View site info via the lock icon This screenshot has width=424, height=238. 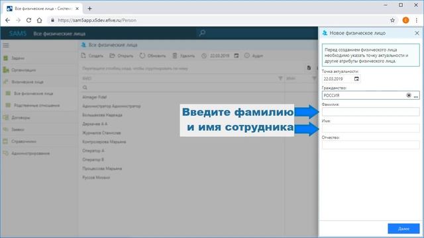[x=52, y=20]
